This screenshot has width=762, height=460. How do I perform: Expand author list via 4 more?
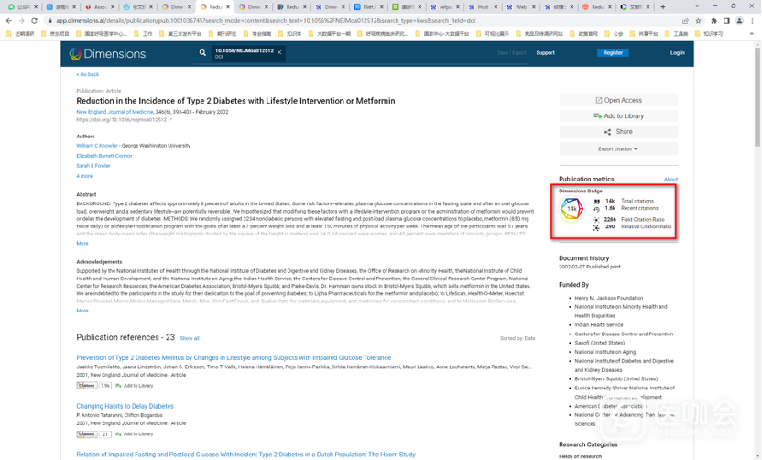[x=84, y=176]
